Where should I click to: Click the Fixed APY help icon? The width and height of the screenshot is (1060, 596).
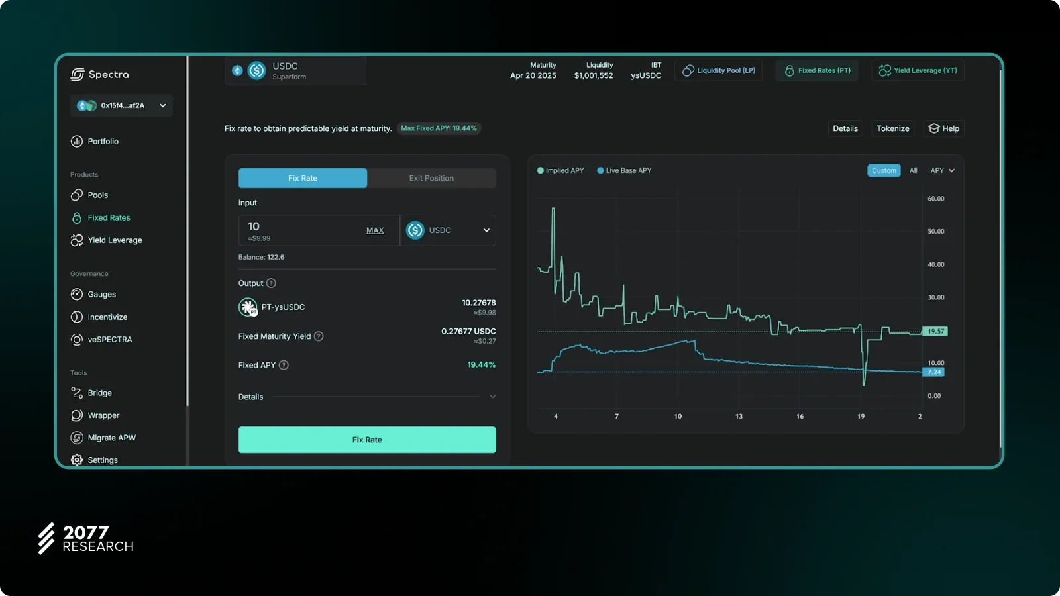[284, 365]
